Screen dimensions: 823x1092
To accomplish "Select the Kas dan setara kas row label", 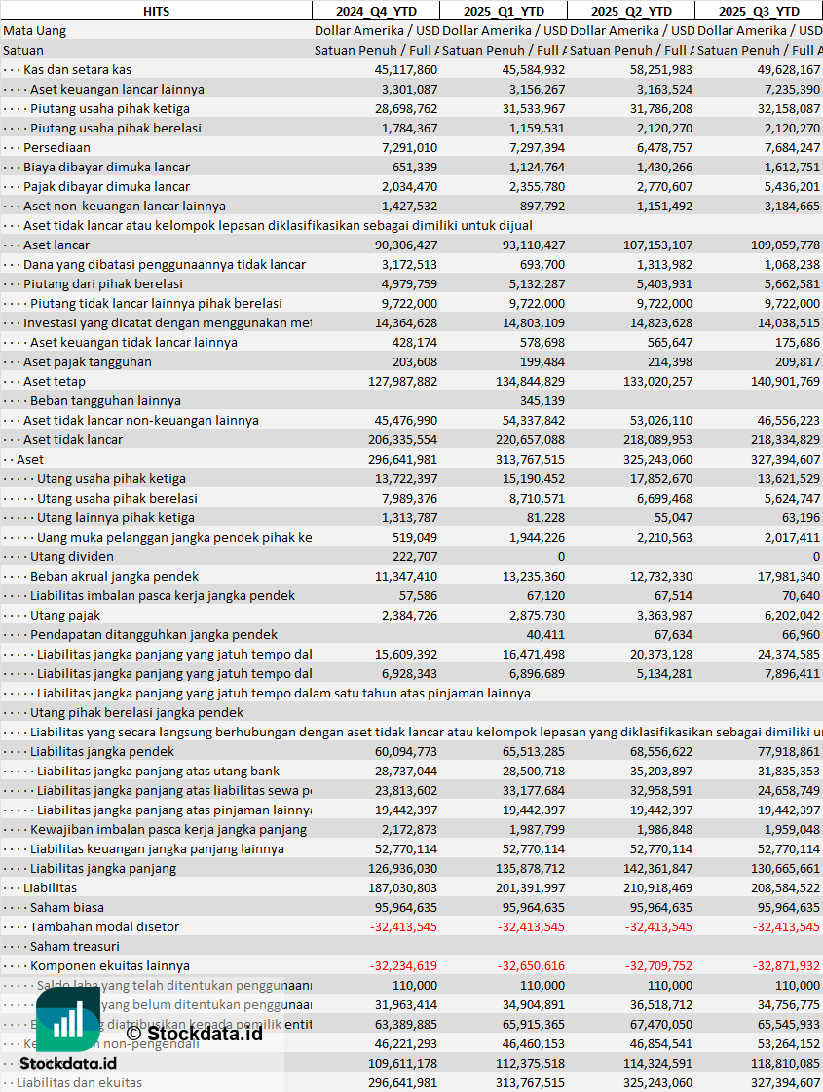I will point(77,69).
